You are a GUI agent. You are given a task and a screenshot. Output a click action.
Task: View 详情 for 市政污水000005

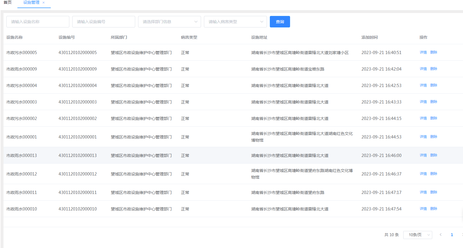pyautogui.click(x=423, y=52)
